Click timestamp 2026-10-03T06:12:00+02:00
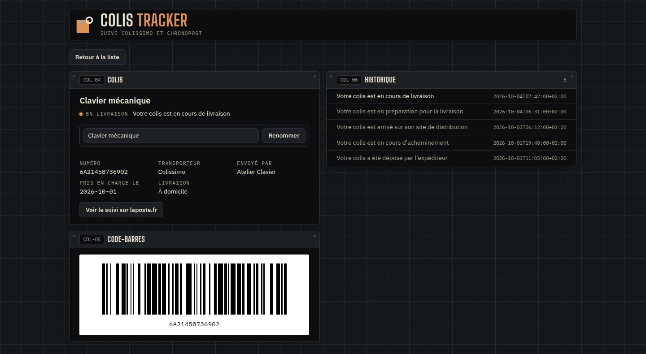Viewport: 646px width, 354px height. [x=530, y=127]
